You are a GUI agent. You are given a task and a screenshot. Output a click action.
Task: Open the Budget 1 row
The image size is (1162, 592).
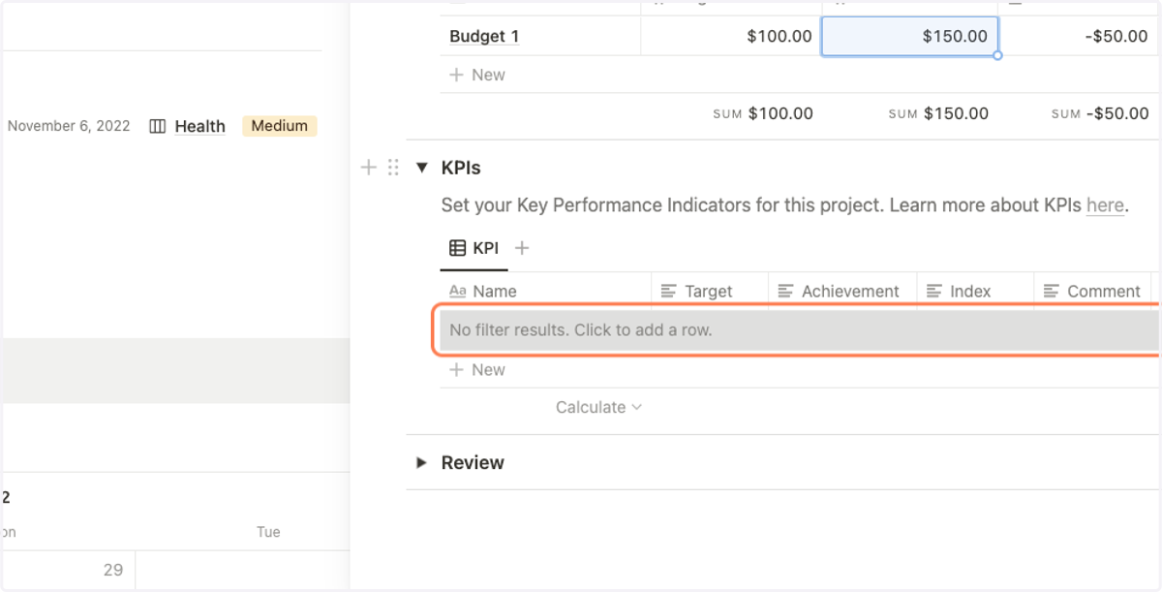484,37
